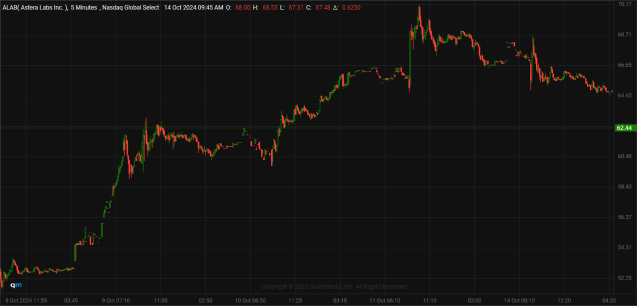Image resolution: width=637 pixels, height=306 pixels.
Task: Click the 11 Oct 06:10 time label
Action: 385,301
